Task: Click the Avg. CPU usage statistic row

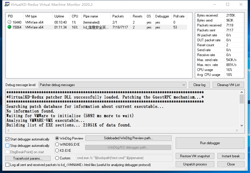Action: pos(220,75)
